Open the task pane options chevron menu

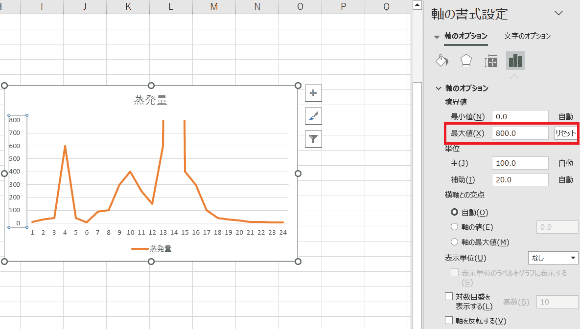point(558,13)
